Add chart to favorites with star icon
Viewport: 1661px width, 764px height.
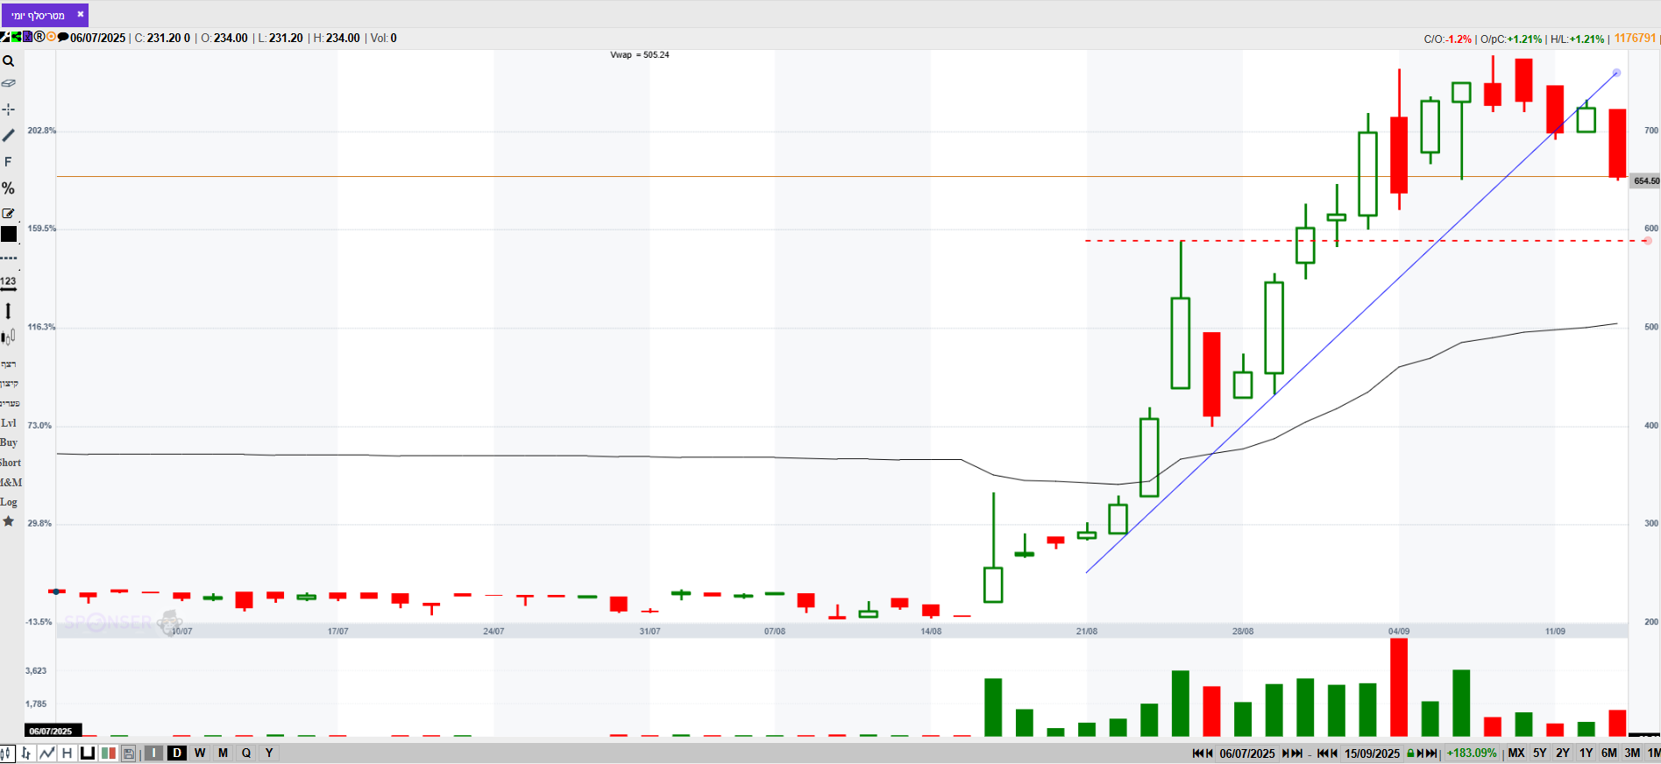click(9, 521)
